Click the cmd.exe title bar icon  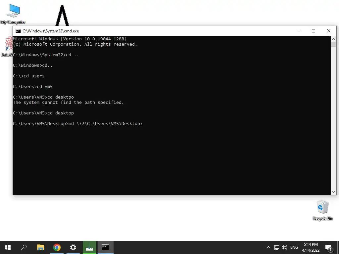click(x=18, y=31)
